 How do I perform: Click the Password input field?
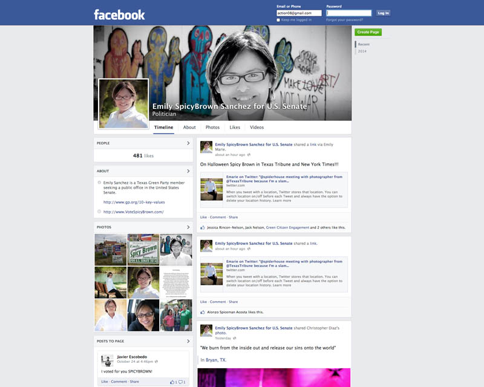click(348, 13)
